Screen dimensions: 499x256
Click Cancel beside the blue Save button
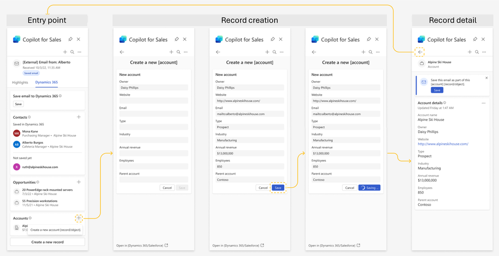coord(263,188)
